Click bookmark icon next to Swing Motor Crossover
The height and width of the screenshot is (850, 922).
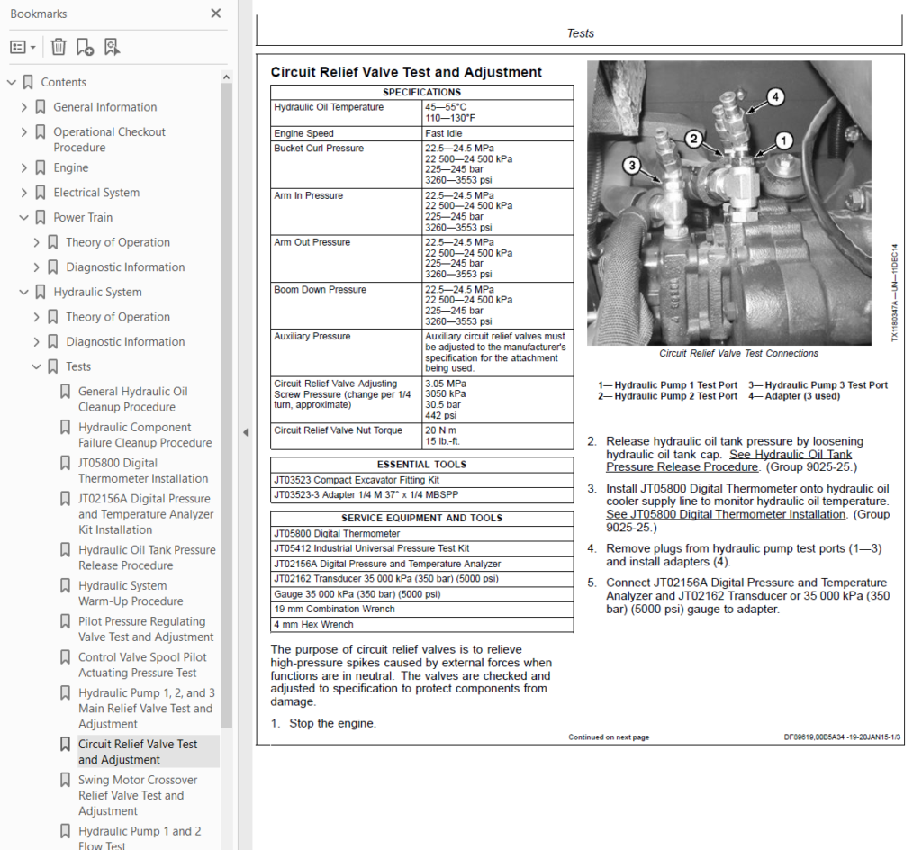(x=65, y=780)
